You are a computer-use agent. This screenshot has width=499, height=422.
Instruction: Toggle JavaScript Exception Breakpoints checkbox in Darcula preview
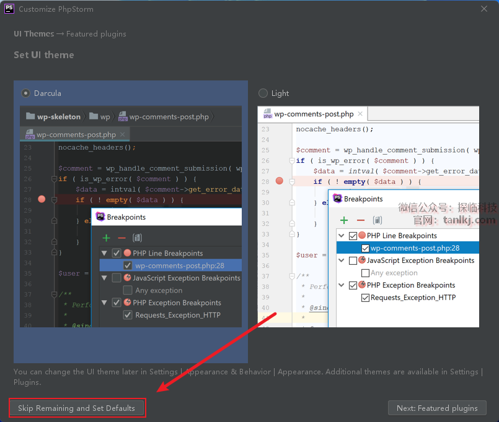[x=117, y=278]
